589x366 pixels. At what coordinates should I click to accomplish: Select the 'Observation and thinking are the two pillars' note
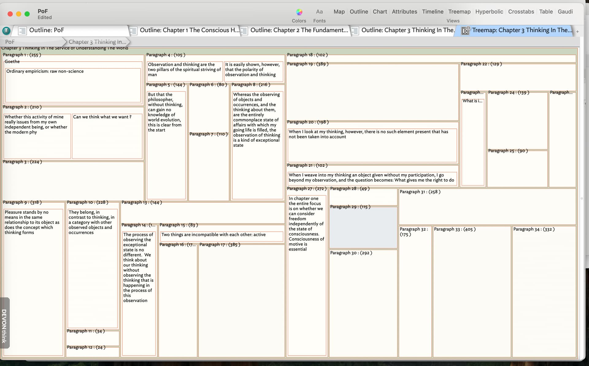tap(185, 71)
